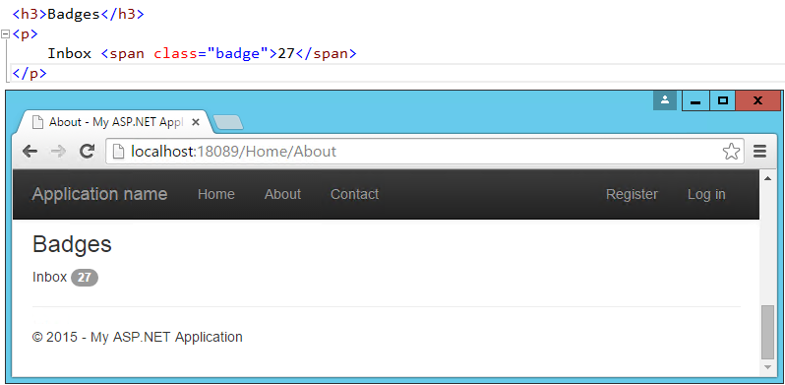Click the scrollbar down arrow

(767, 367)
